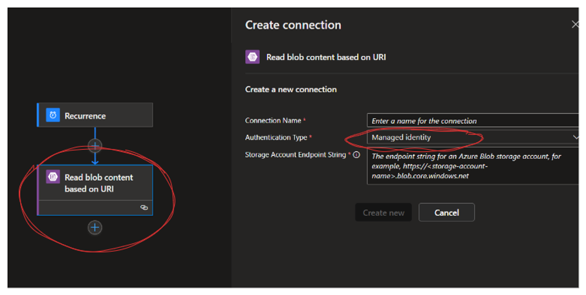Viewport: 586px width, 295px height.
Task: Click the connection link icon in node footer
Action: pyautogui.click(x=144, y=208)
